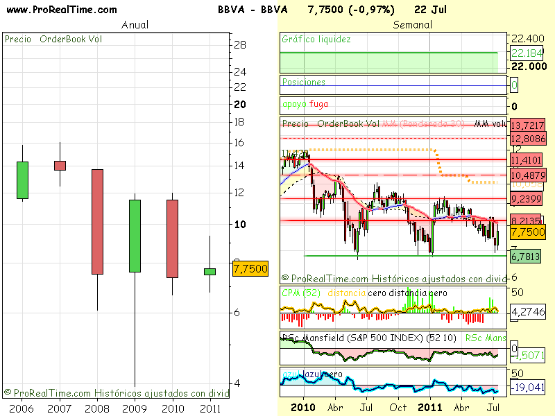This screenshot has height=416, width=555.
Task: Click the 22.400 liquidity axis value
Action: pos(528,39)
